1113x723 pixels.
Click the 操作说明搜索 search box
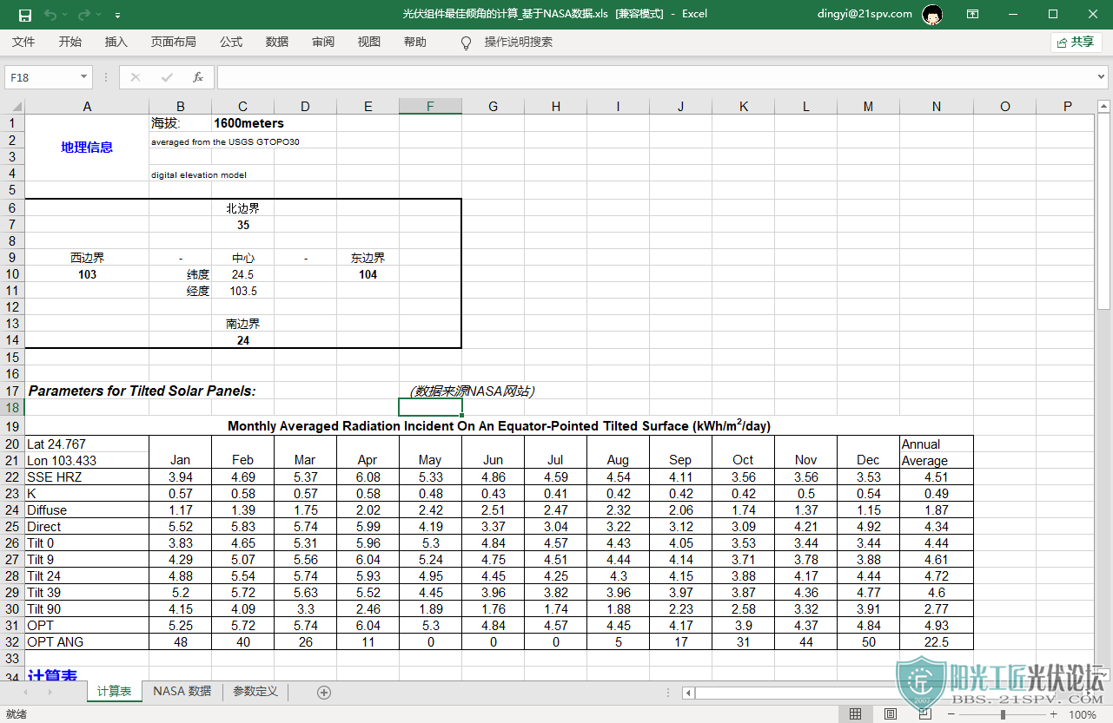click(519, 42)
